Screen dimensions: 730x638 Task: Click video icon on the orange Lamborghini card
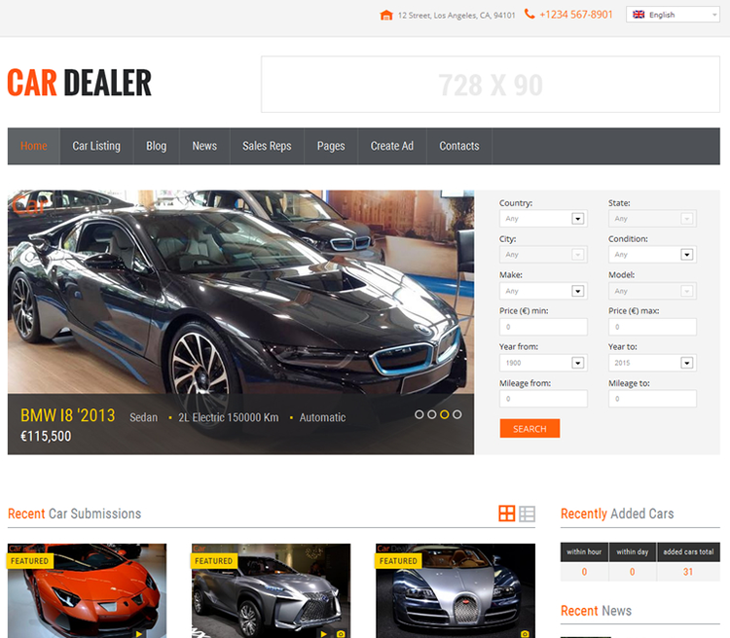pyautogui.click(x=139, y=633)
